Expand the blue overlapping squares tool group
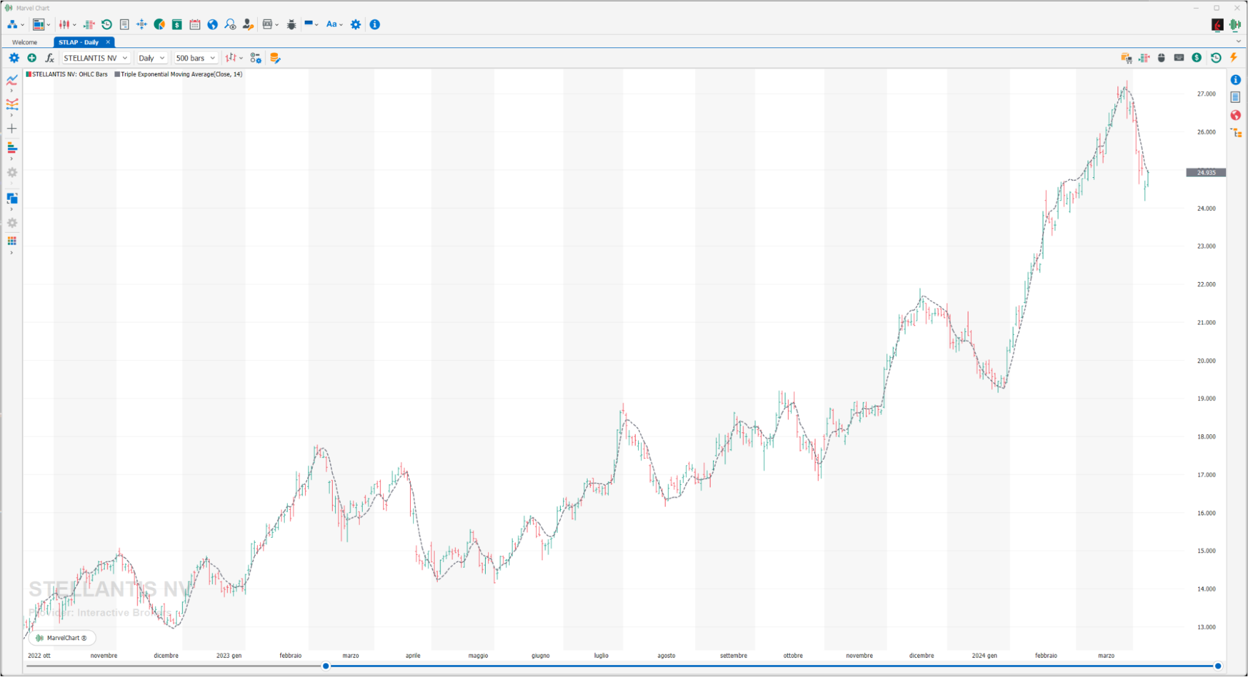This screenshot has height=677, width=1248. [x=11, y=209]
